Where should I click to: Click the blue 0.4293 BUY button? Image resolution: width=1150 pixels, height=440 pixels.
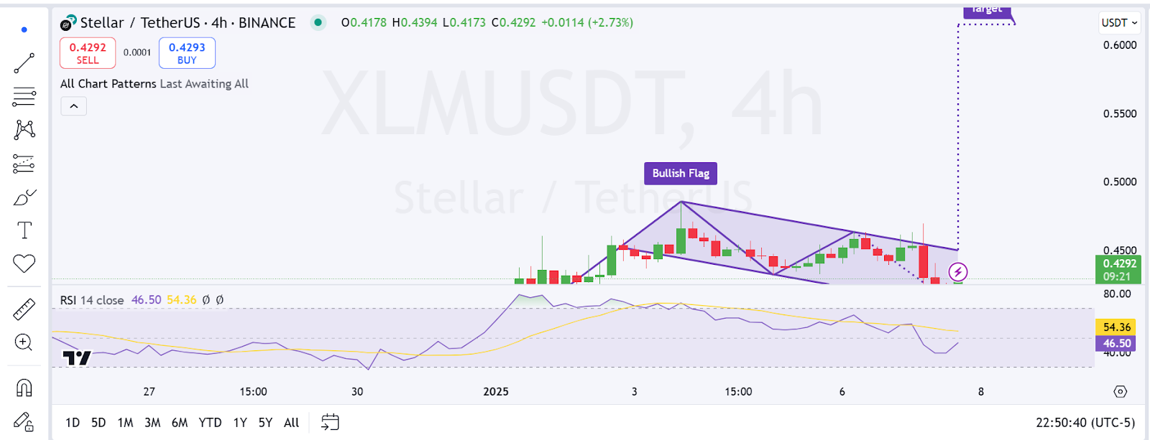coord(187,53)
